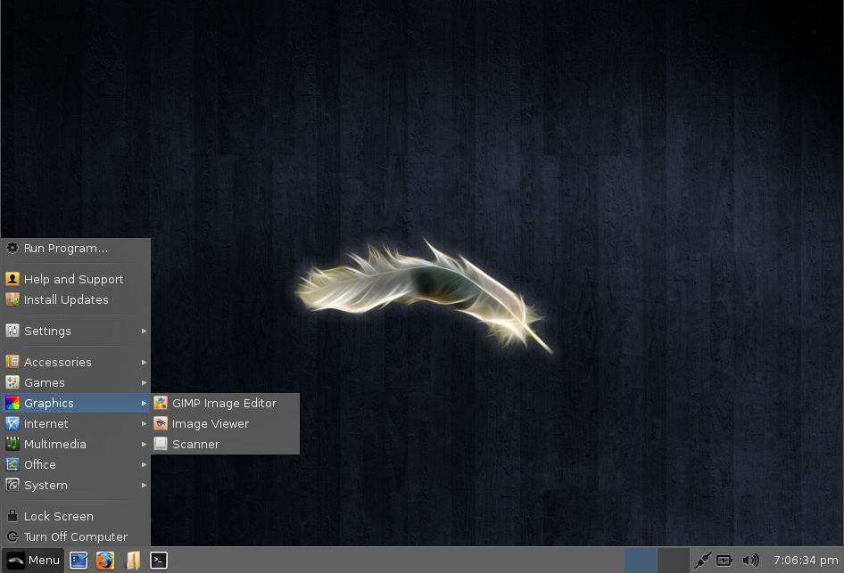Click the Menu button on the taskbar

(x=33, y=561)
